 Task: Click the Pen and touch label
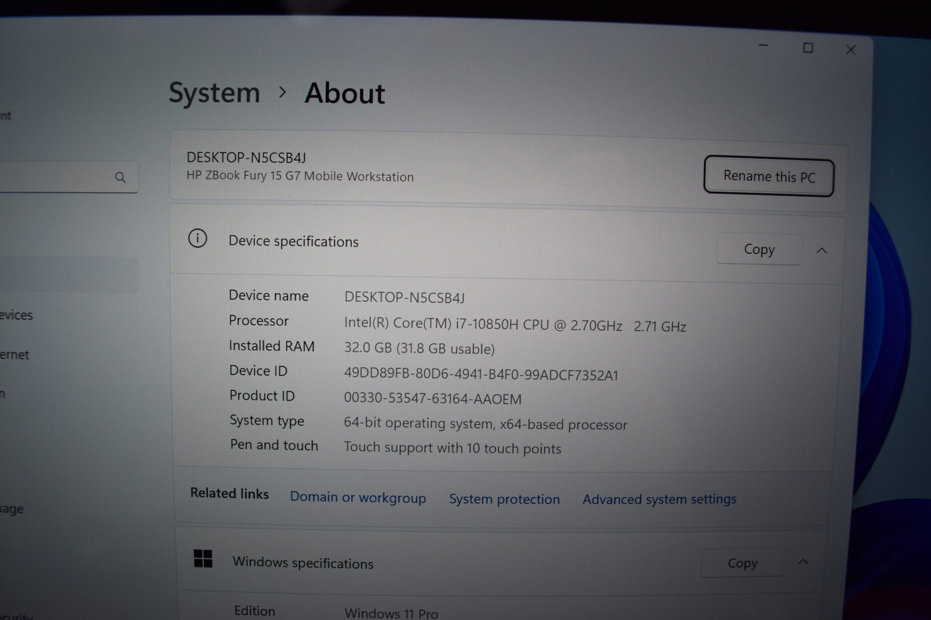coord(274,445)
